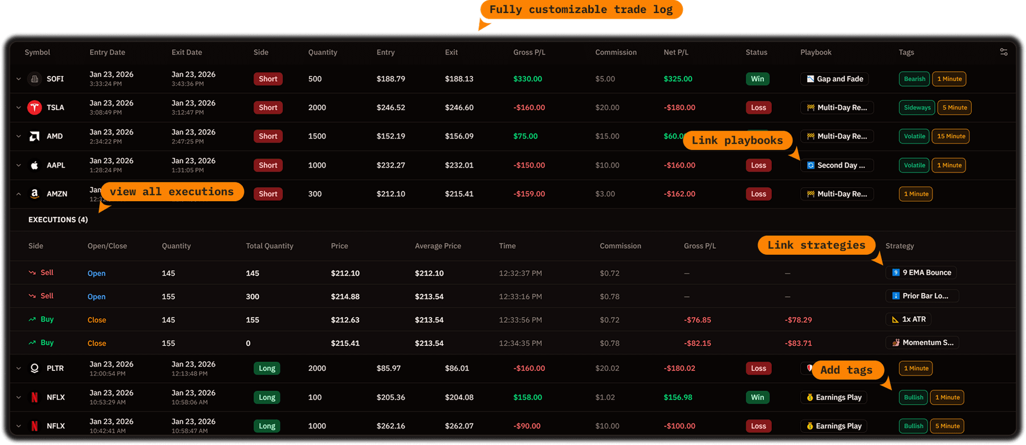Click Short side badge on SOFI row

268,79
